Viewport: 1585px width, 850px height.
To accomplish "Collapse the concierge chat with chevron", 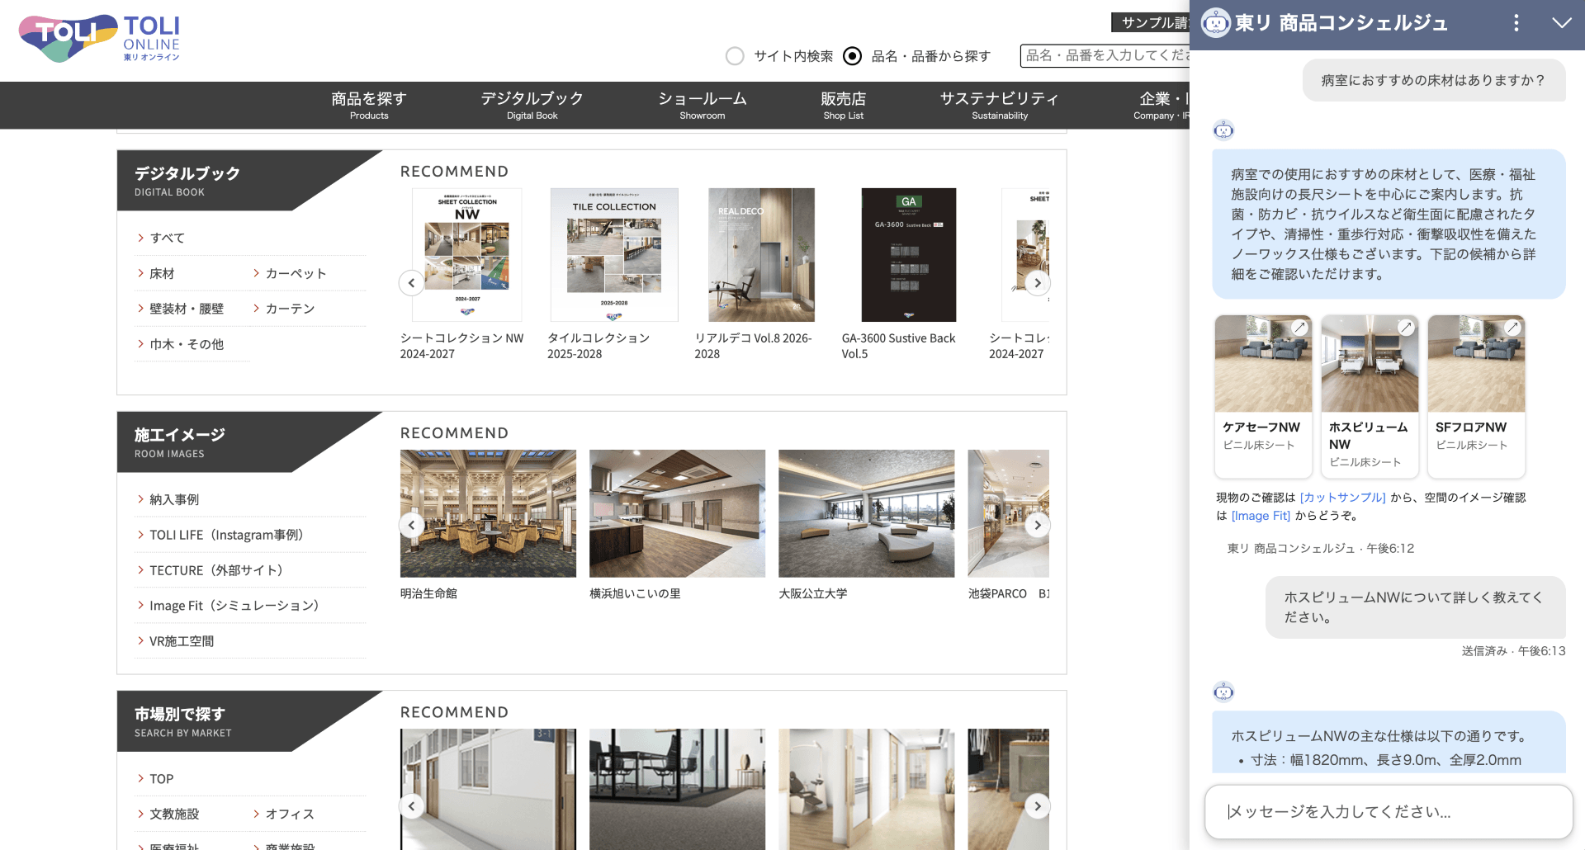I will [x=1561, y=23].
